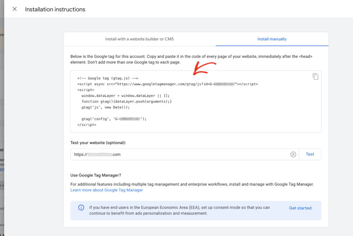This screenshot has height=236, width=353.
Task: Clear the website URL with the circled X icon
Action: click(293, 154)
